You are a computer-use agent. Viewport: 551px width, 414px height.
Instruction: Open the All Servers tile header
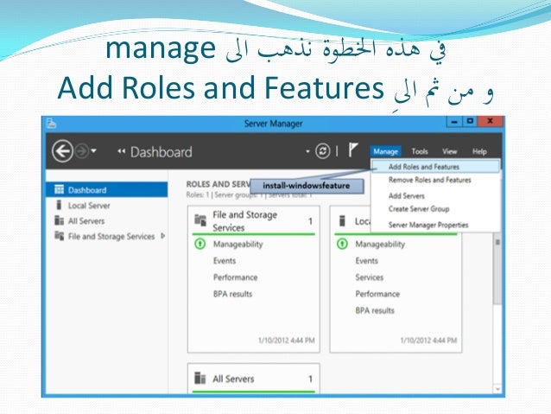253,379
